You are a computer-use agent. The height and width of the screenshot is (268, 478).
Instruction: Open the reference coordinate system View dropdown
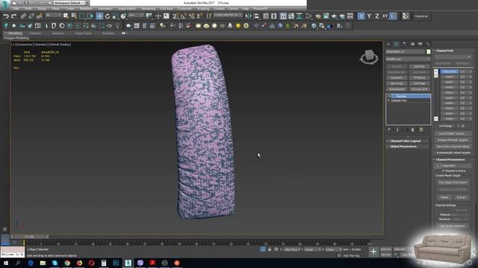point(136,16)
